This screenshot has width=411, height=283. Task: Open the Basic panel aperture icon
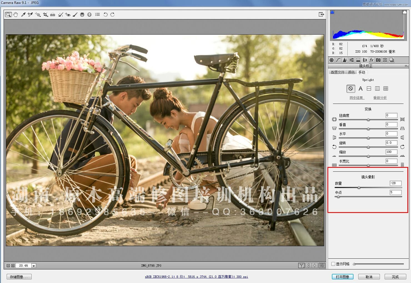coord(332,60)
